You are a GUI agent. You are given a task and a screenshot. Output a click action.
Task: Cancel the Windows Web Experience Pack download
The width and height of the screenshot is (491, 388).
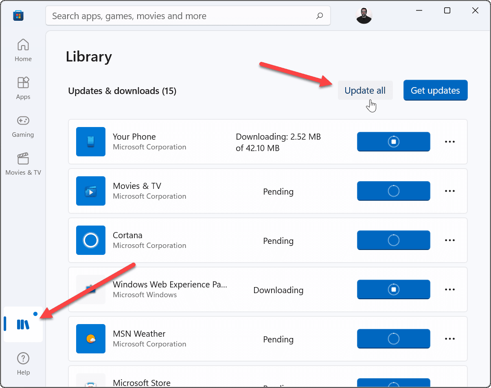click(393, 289)
